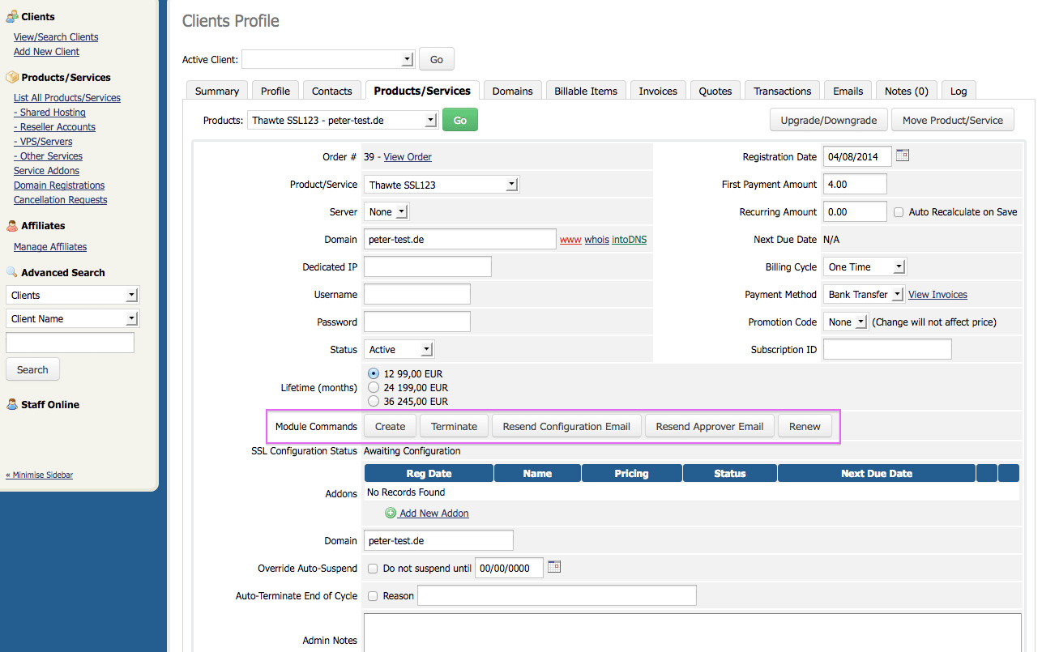Image resolution: width=1042 pixels, height=652 pixels.
Task: Open calendar icon next to suspend-until date
Action: [554, 567]
